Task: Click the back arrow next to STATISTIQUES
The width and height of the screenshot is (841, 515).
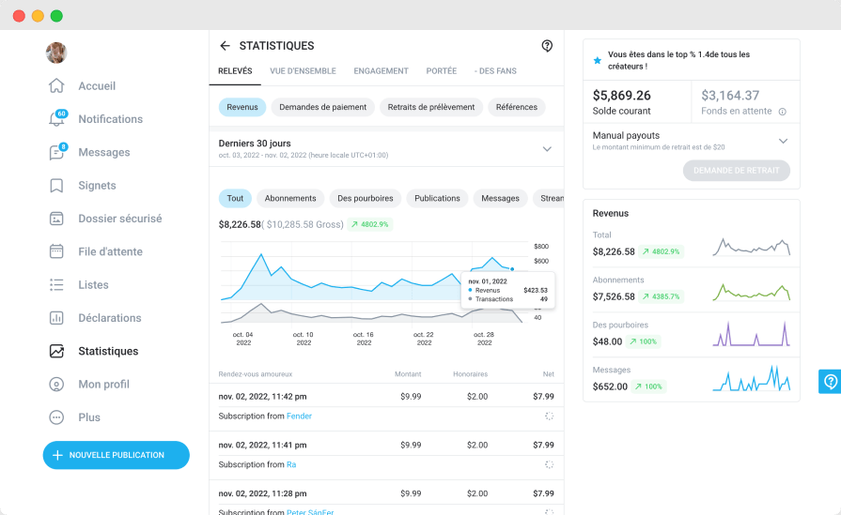Action: tap(225, 46)
